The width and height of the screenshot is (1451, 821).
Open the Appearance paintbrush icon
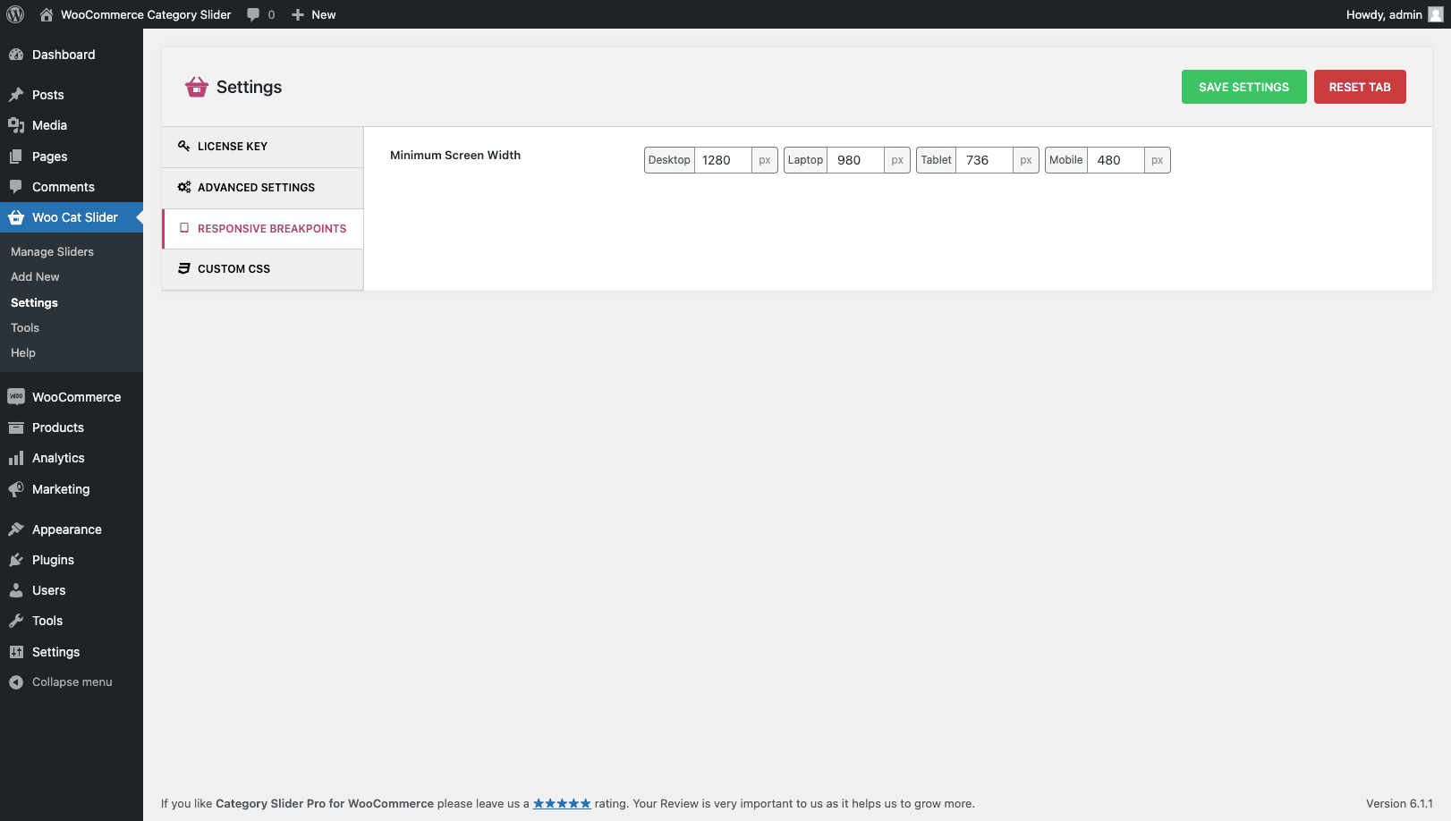16,529
